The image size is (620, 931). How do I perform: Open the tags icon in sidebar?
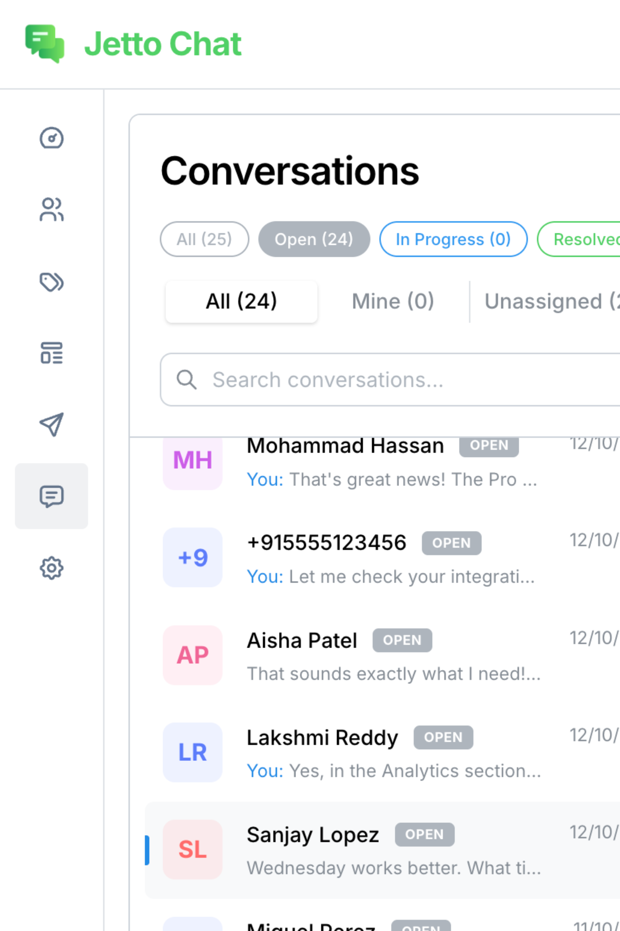point(51,282)
